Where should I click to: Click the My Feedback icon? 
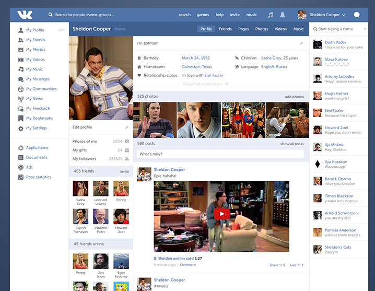click(x=21, y=109)
